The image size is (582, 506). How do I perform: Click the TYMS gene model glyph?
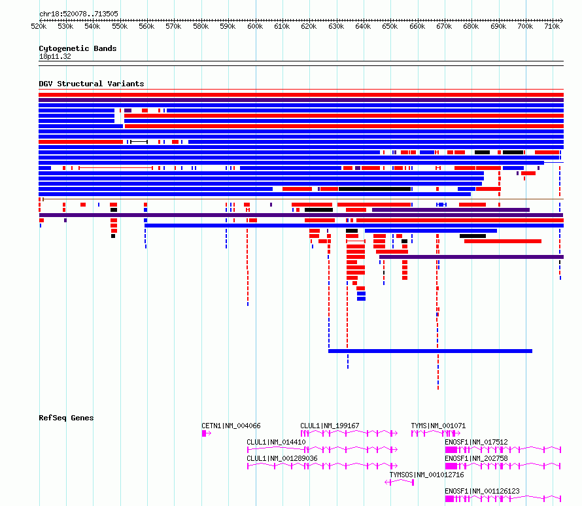436,433
